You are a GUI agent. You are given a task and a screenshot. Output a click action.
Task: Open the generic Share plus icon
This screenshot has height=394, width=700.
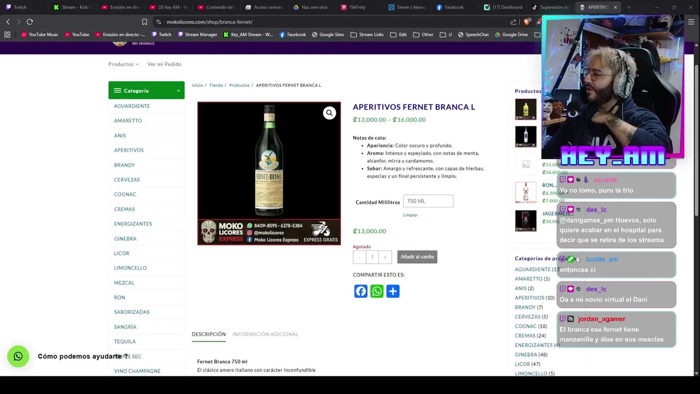tap(393, 291)
